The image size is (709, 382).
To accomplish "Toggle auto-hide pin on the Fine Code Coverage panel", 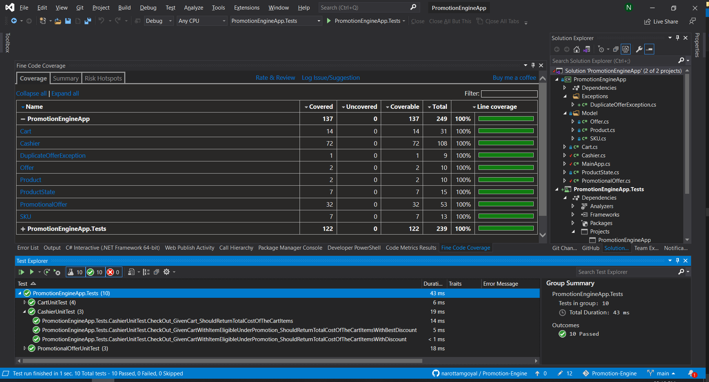I will click(x=533, y=65).
